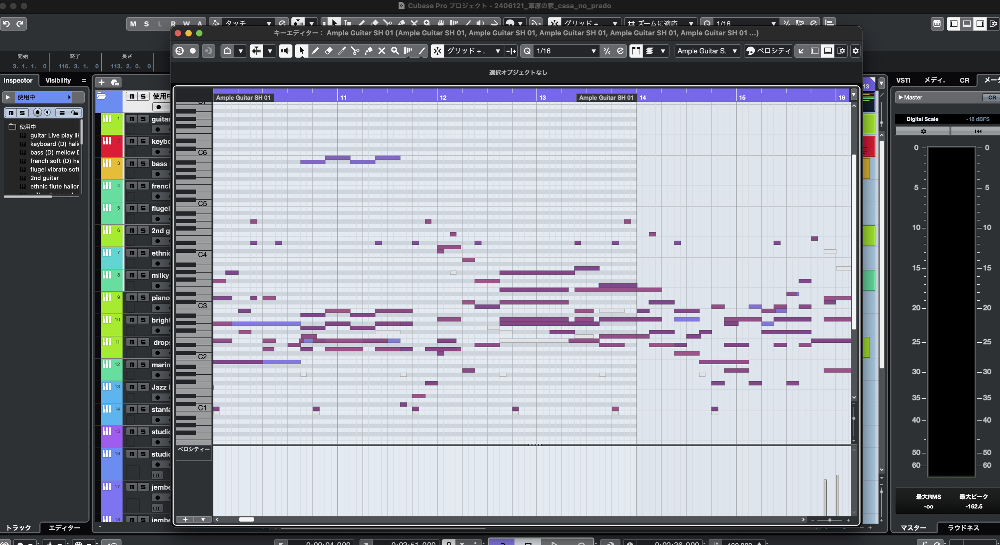Image resolution: width=1000 pixels, height=545 pixels.
Task: Select the Erase tool in Key Editor
Action: [x=328, y=51]
